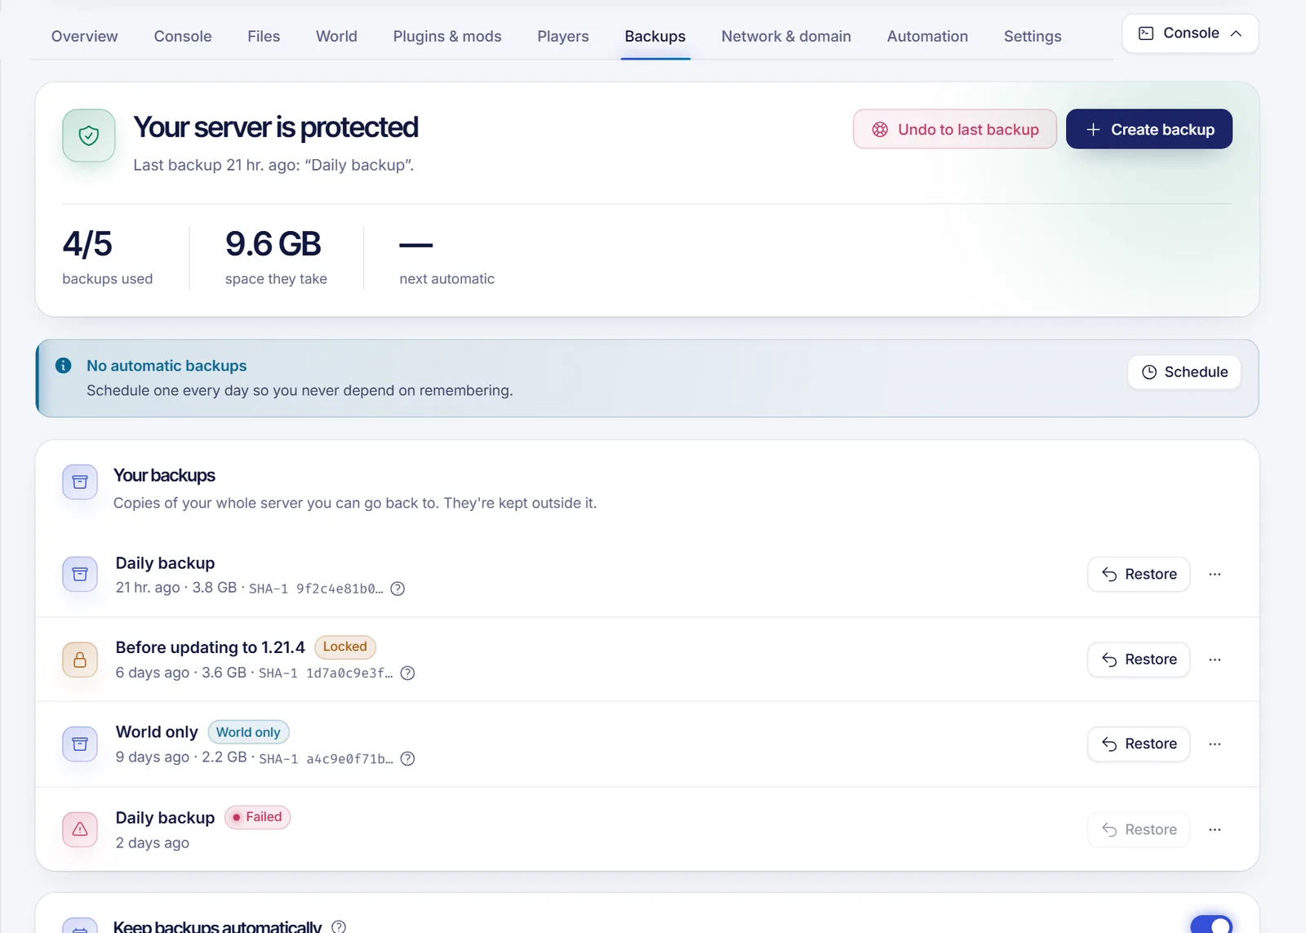Switch to the Plugins & mods tab

[x=447, y=37]
